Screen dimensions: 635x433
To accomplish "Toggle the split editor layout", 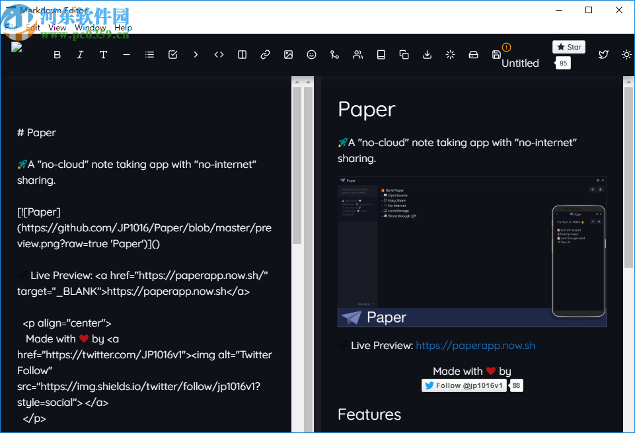I will (x=242, y=54).
